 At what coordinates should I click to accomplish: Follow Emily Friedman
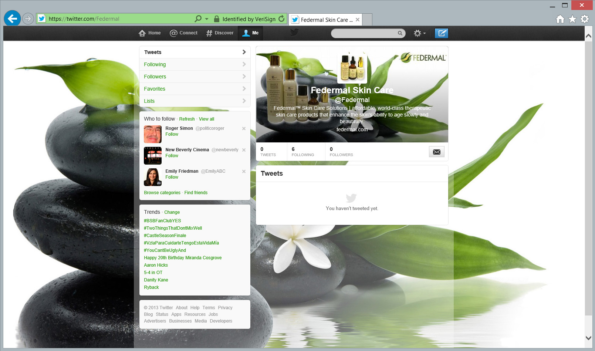pos(172,177)
